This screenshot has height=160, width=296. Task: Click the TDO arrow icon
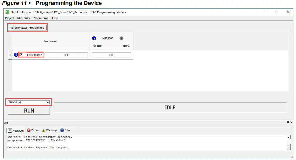click(94, 46)
